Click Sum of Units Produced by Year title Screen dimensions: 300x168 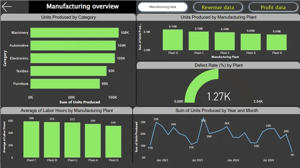(x=217, y=111)
